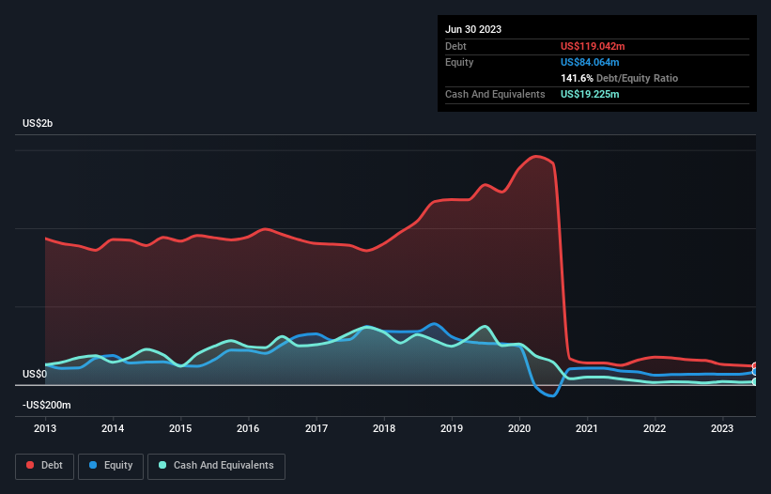Select the 2013 x-axis label
This screenshot has height=494, width=771.
(x=45, y=428)
